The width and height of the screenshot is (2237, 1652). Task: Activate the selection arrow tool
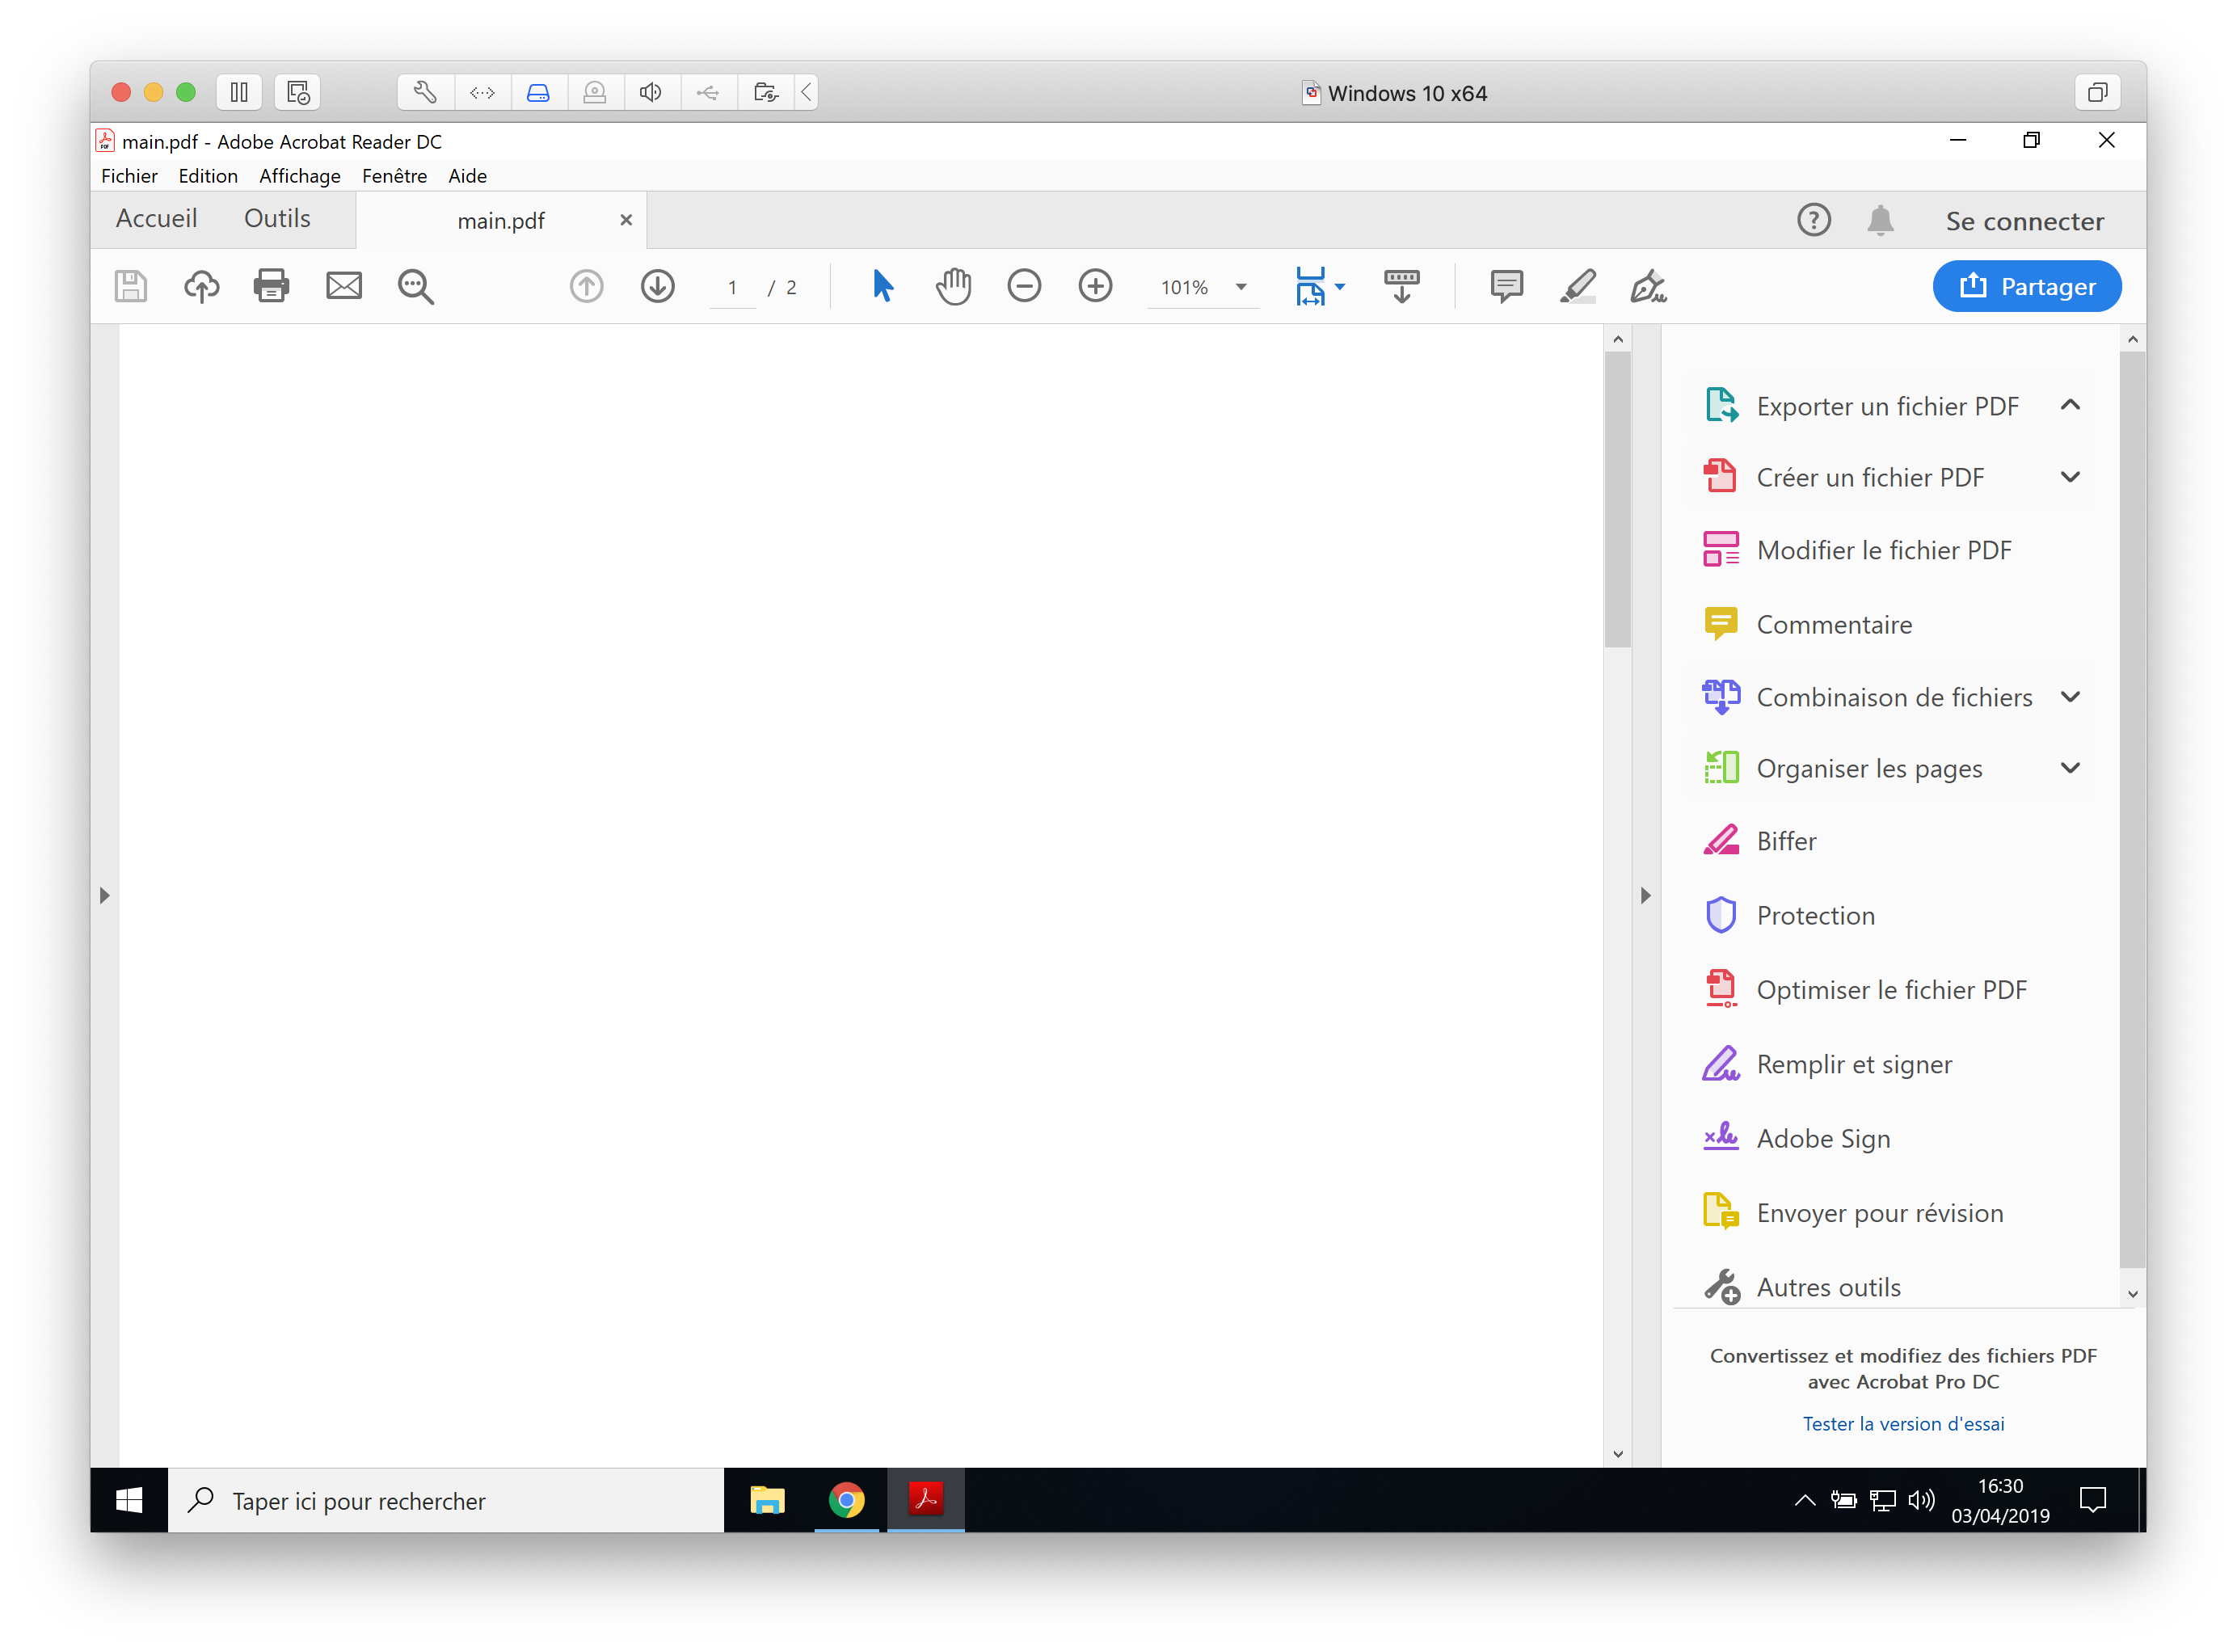click(882, 286)
